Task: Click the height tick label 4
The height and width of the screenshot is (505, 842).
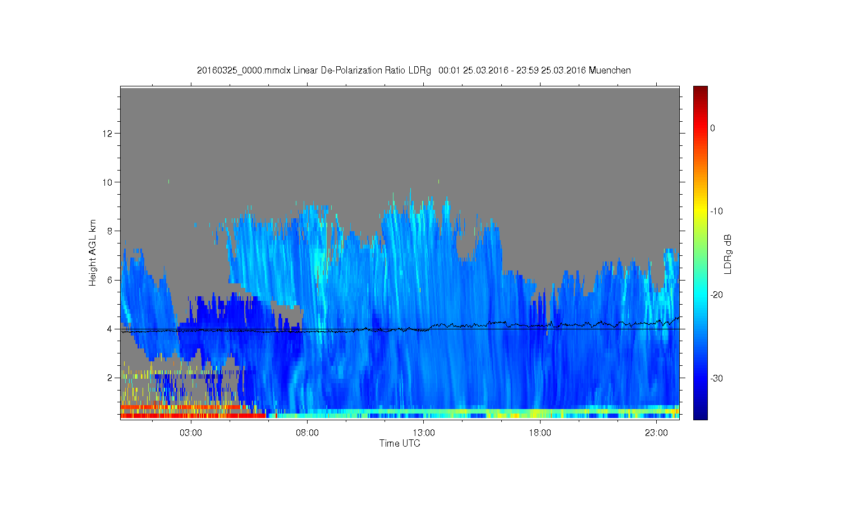Action: [110, 329]
